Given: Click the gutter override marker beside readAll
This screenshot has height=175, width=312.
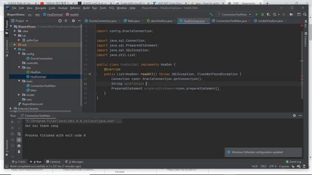Looking at the screenshot, I should 90,74.
